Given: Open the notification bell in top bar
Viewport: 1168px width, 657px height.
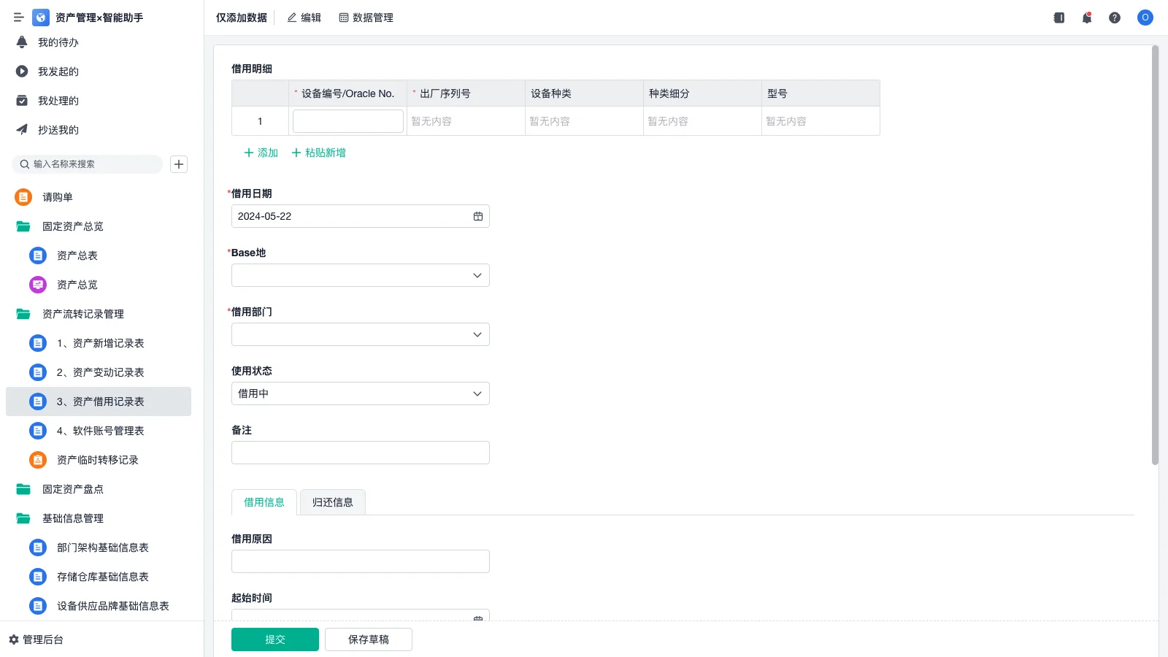Looking at the screenshot, I should coord(1087,18).
